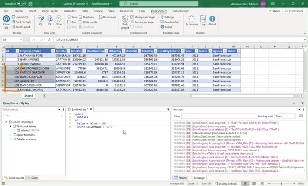This screenshot has width=308, height=186.
Task: Switch to the Table Design tab
Action: (x=181, y=11)
